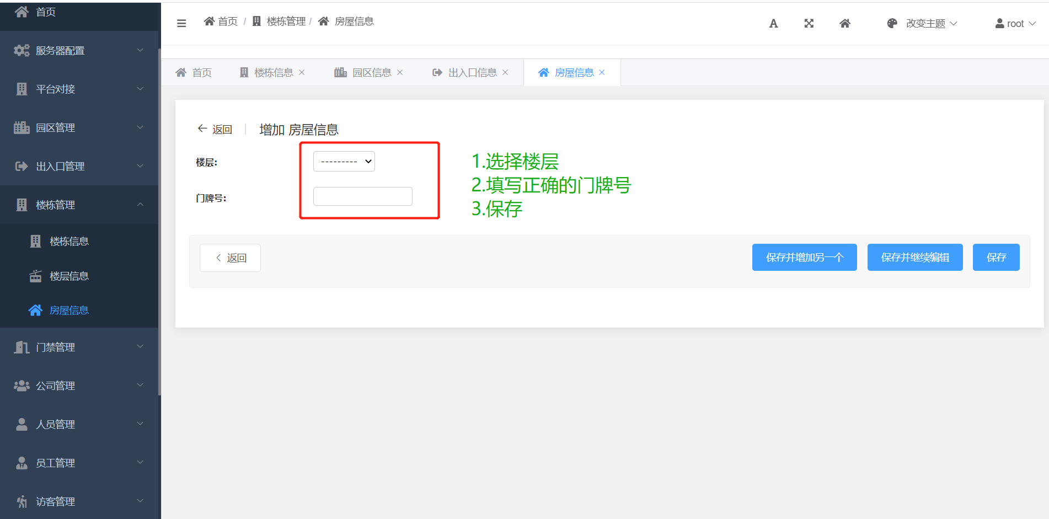1049x519 pixels.
Task: Click the font size 'A' icon
Action: (773, 23)
